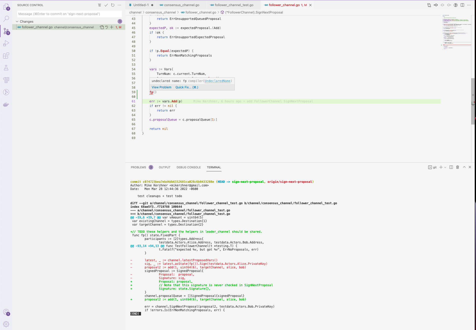Image resolution: width=476 pixels, height=330 pixels.
Task: Open Source Control more actions menu
Action: click(119, 5)
